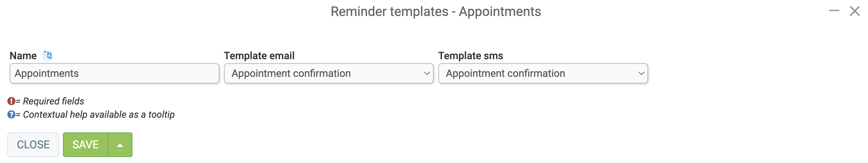
Task: Click the red required-fields exclamation icon
Action: coord(11,101)
